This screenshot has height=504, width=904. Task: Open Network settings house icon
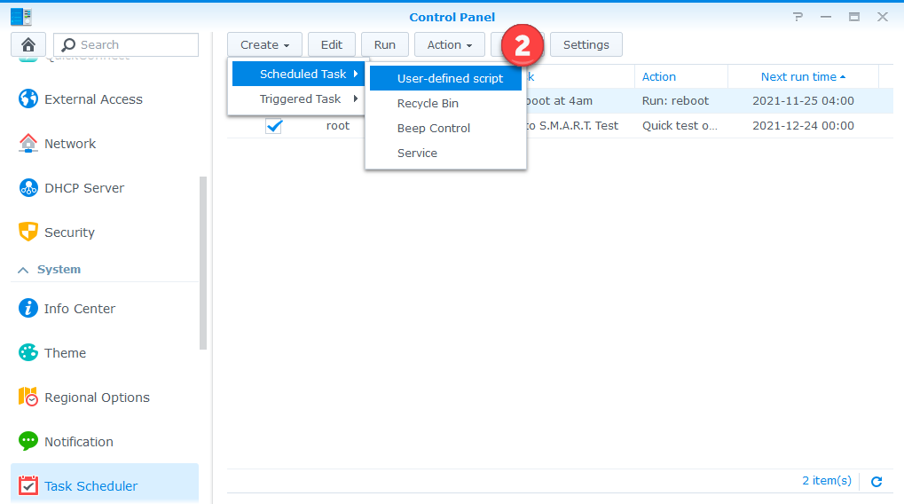tap(28, 144)
